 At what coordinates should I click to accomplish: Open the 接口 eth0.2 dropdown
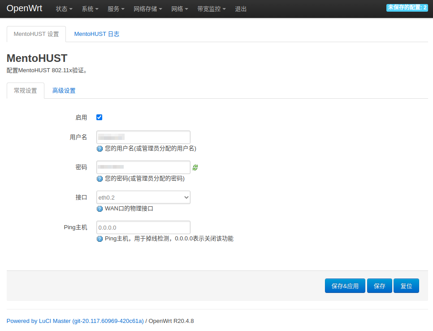coord(143,197)
